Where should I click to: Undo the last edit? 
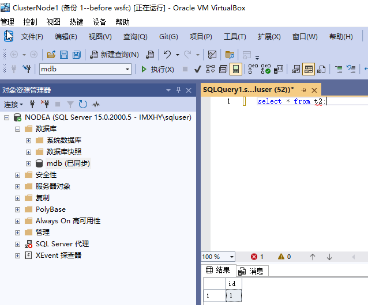click(x=167, y=55)
